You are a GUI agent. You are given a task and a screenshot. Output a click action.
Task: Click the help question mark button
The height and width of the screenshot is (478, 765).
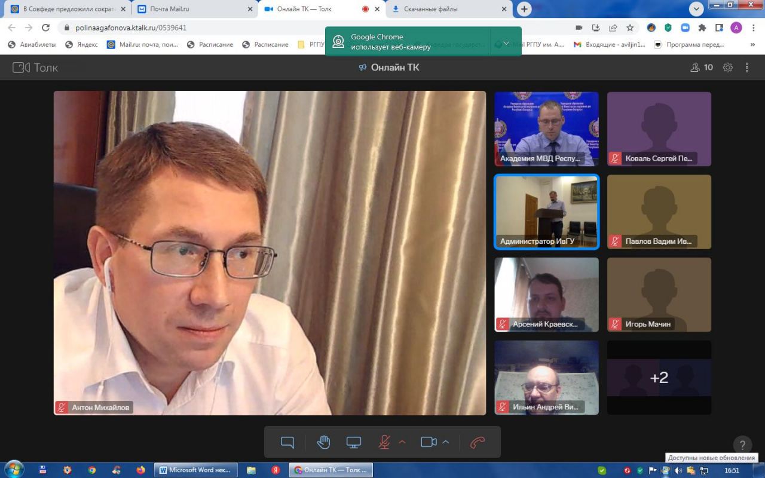click(x=742, y=445)
